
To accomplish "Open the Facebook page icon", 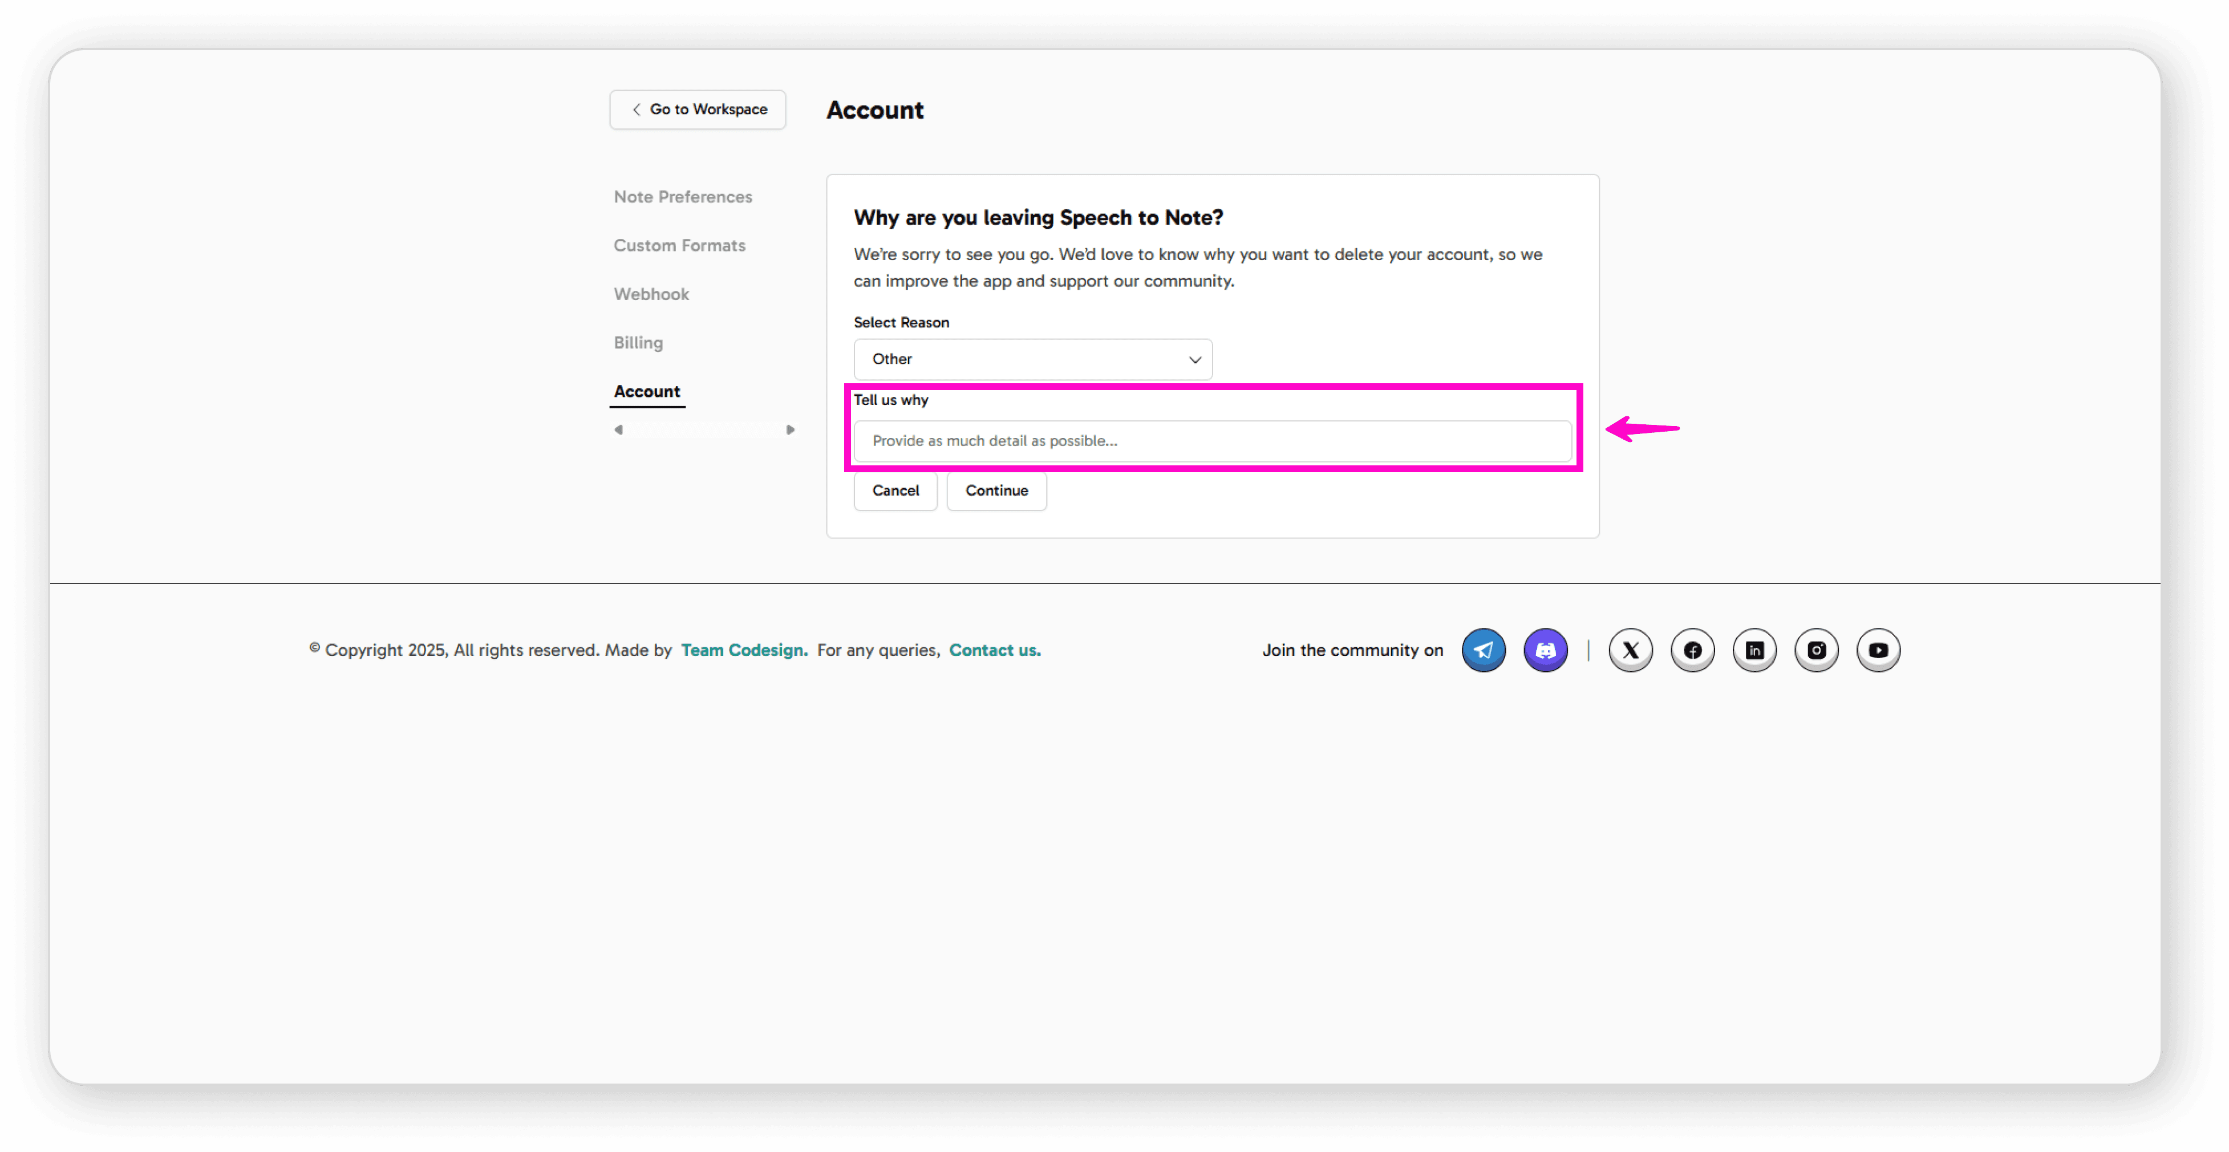I will tap(1692, 650).
